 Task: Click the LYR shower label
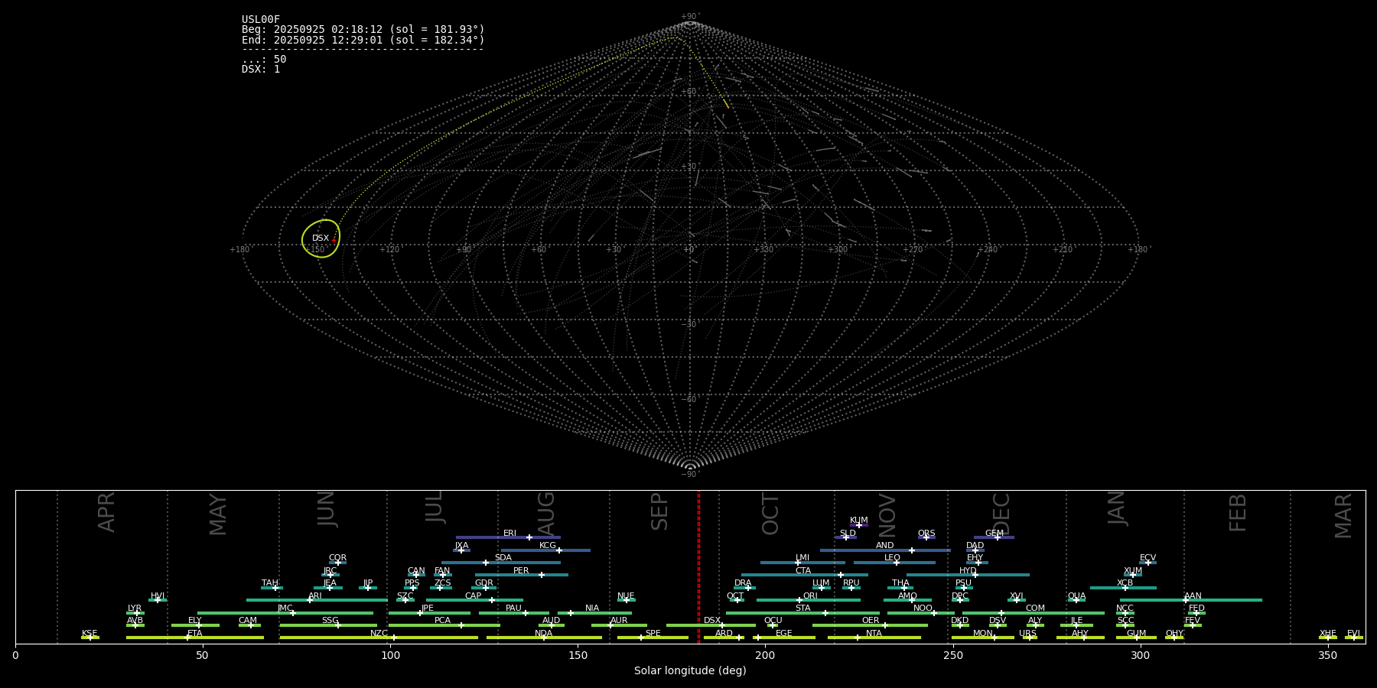click(x=135, y=608)
